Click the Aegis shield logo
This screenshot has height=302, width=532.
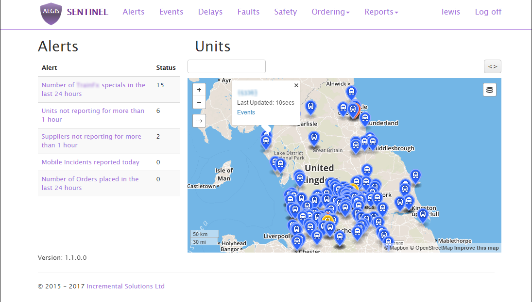51,13
